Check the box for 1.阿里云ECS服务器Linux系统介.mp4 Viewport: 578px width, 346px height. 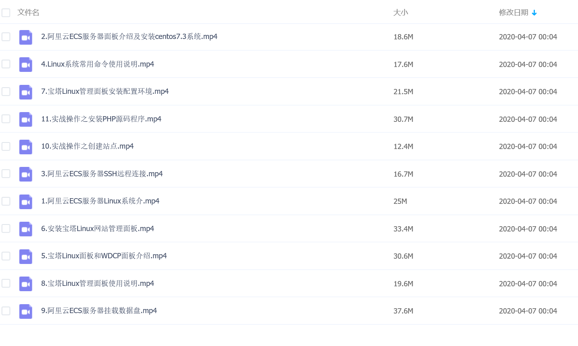tap(6, 201)
